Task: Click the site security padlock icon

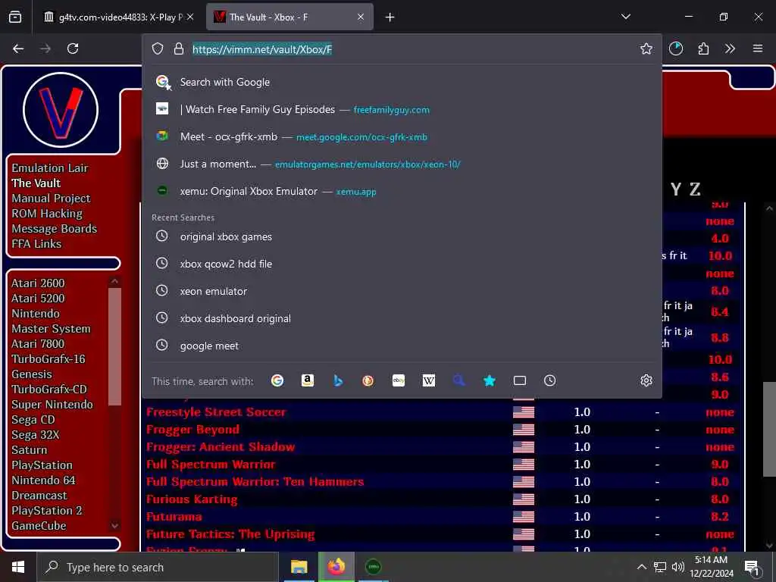Action: (179, 48)
